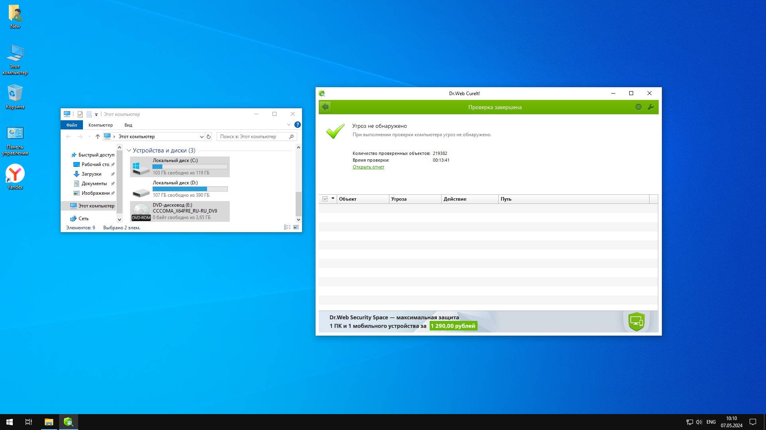Expand the Explorer ribbon chevron
This screenshot has width=766, height=430.
click(x=289, y=125)
